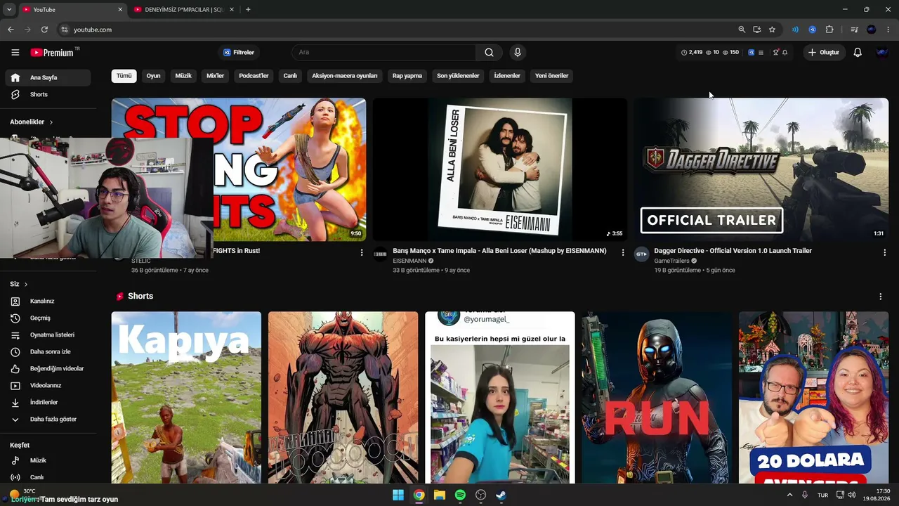Open the GameTrailers channel link
Viewport: 899px width, 506px height.
pyautogui.click(x=671, y=261)
